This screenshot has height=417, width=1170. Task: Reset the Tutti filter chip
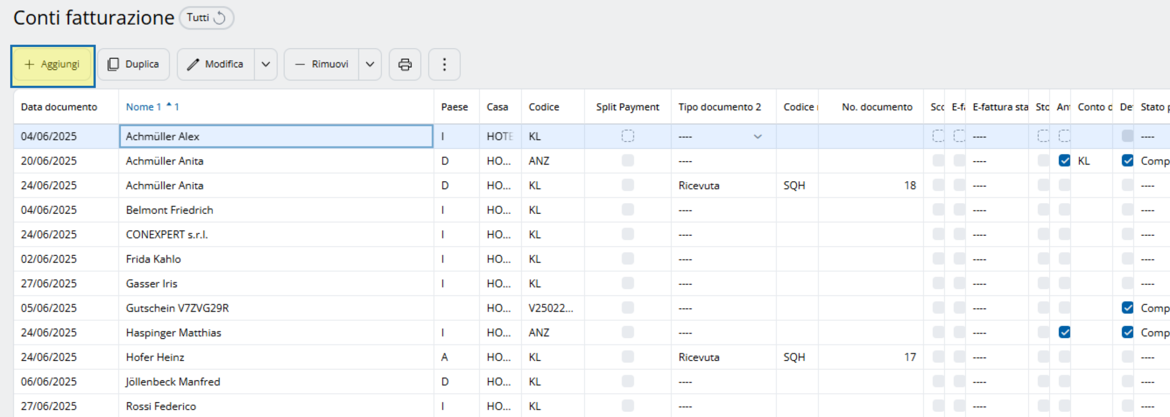click(x=219, y=18)
